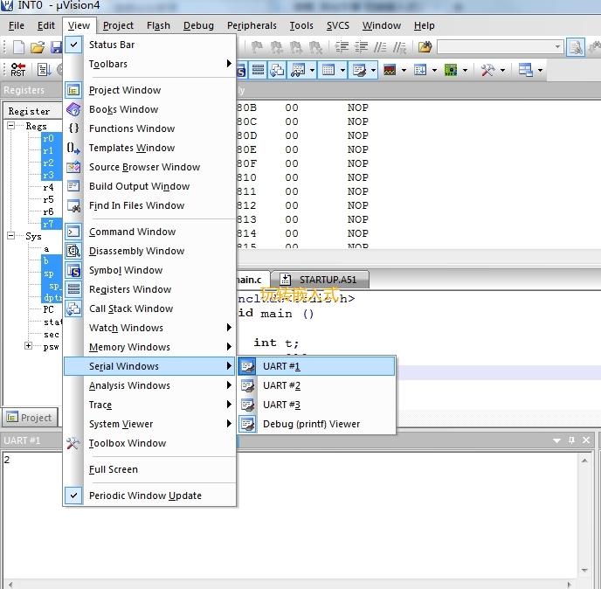Open the SVCS menu
The height and width of the screenshot is (589, 601).
pyautogui.click(x=338, y=25)
